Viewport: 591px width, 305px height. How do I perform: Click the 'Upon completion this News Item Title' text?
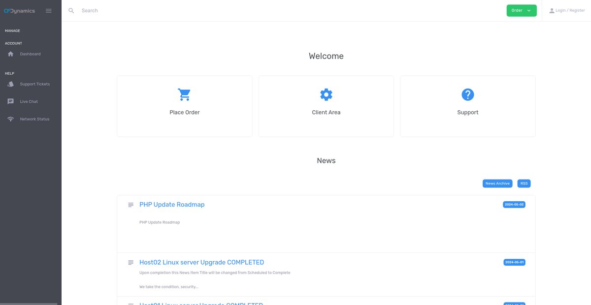[215, 273]
